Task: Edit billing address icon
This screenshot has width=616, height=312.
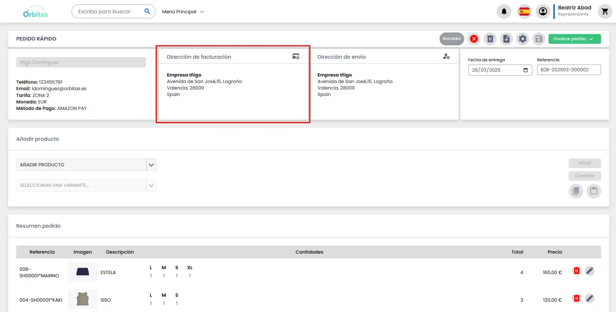Action: coord(296,56)
